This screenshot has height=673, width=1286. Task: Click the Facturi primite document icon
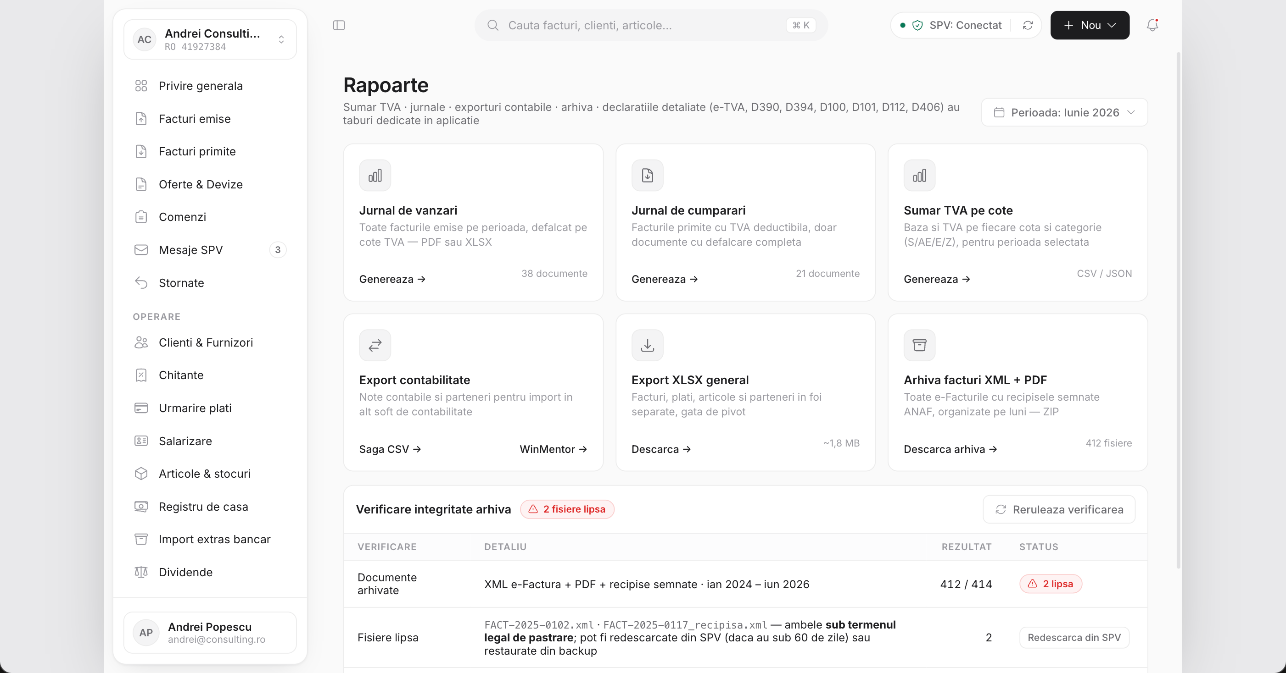pyautogui.click(x=141, y=152)
